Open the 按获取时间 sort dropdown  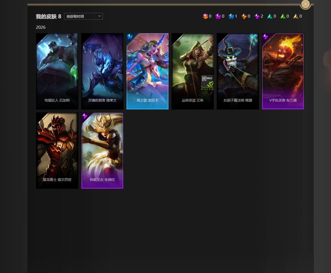click(x=83, y=16)
